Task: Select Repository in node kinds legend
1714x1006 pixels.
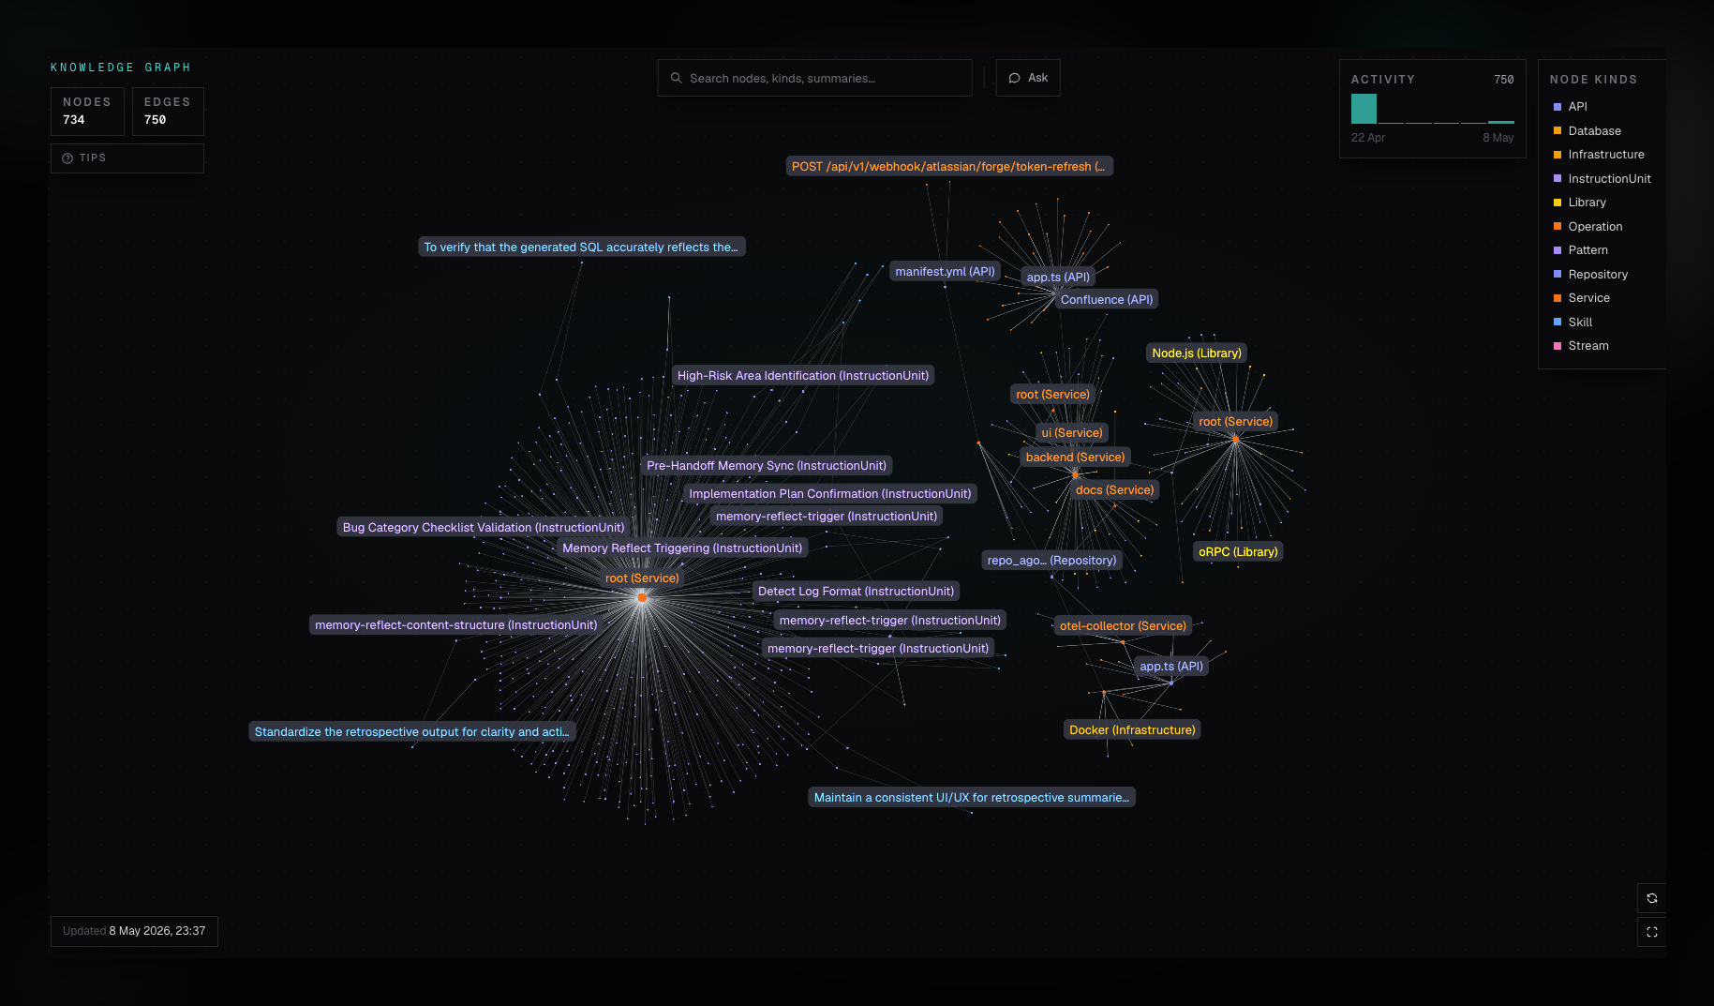Action: click(x=1591, y=275)
